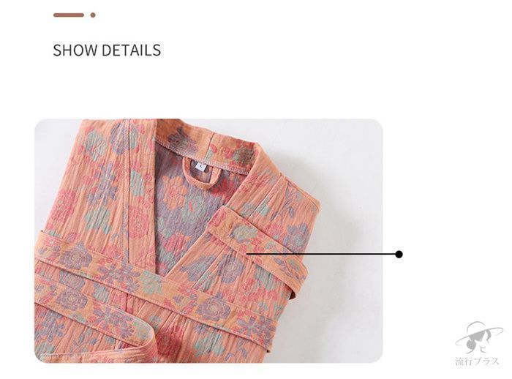
Task: Click the black callout dot right of the robe
Action: (x=399, y=254)
